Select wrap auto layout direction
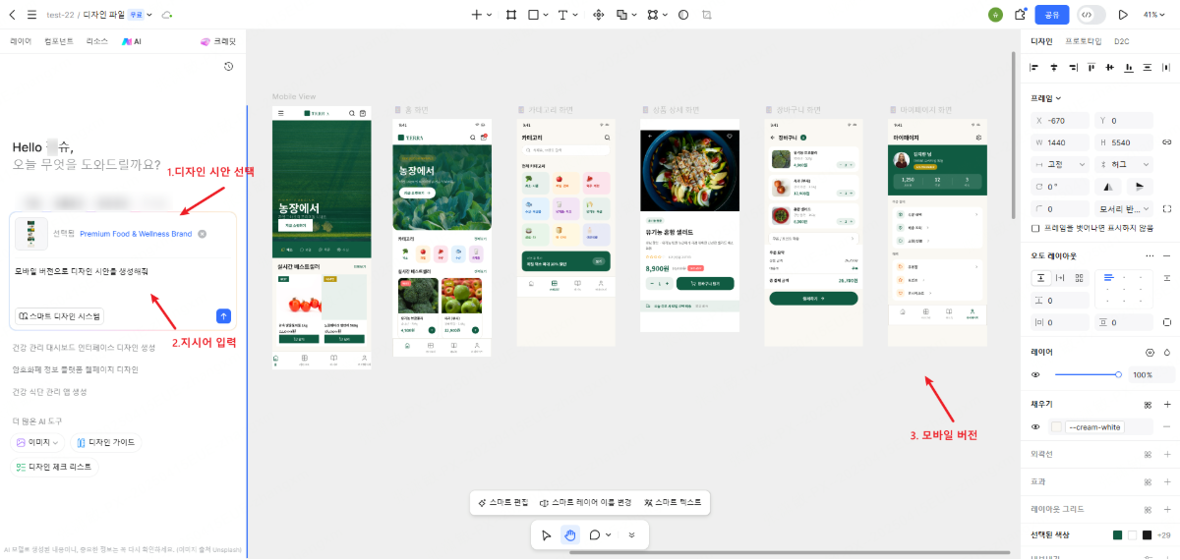 1080,278
